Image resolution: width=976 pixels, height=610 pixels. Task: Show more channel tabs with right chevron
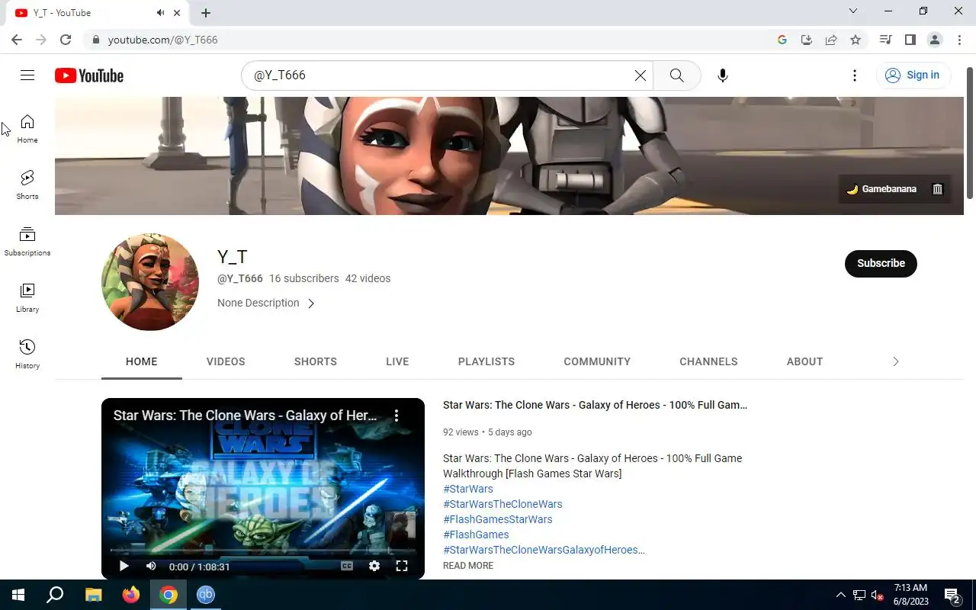[x=896, y=361]
